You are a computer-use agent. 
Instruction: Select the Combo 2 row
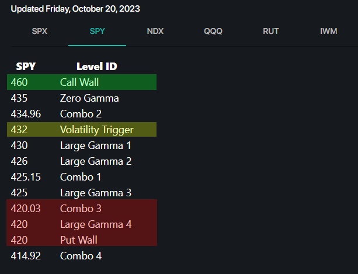(82, 114)
